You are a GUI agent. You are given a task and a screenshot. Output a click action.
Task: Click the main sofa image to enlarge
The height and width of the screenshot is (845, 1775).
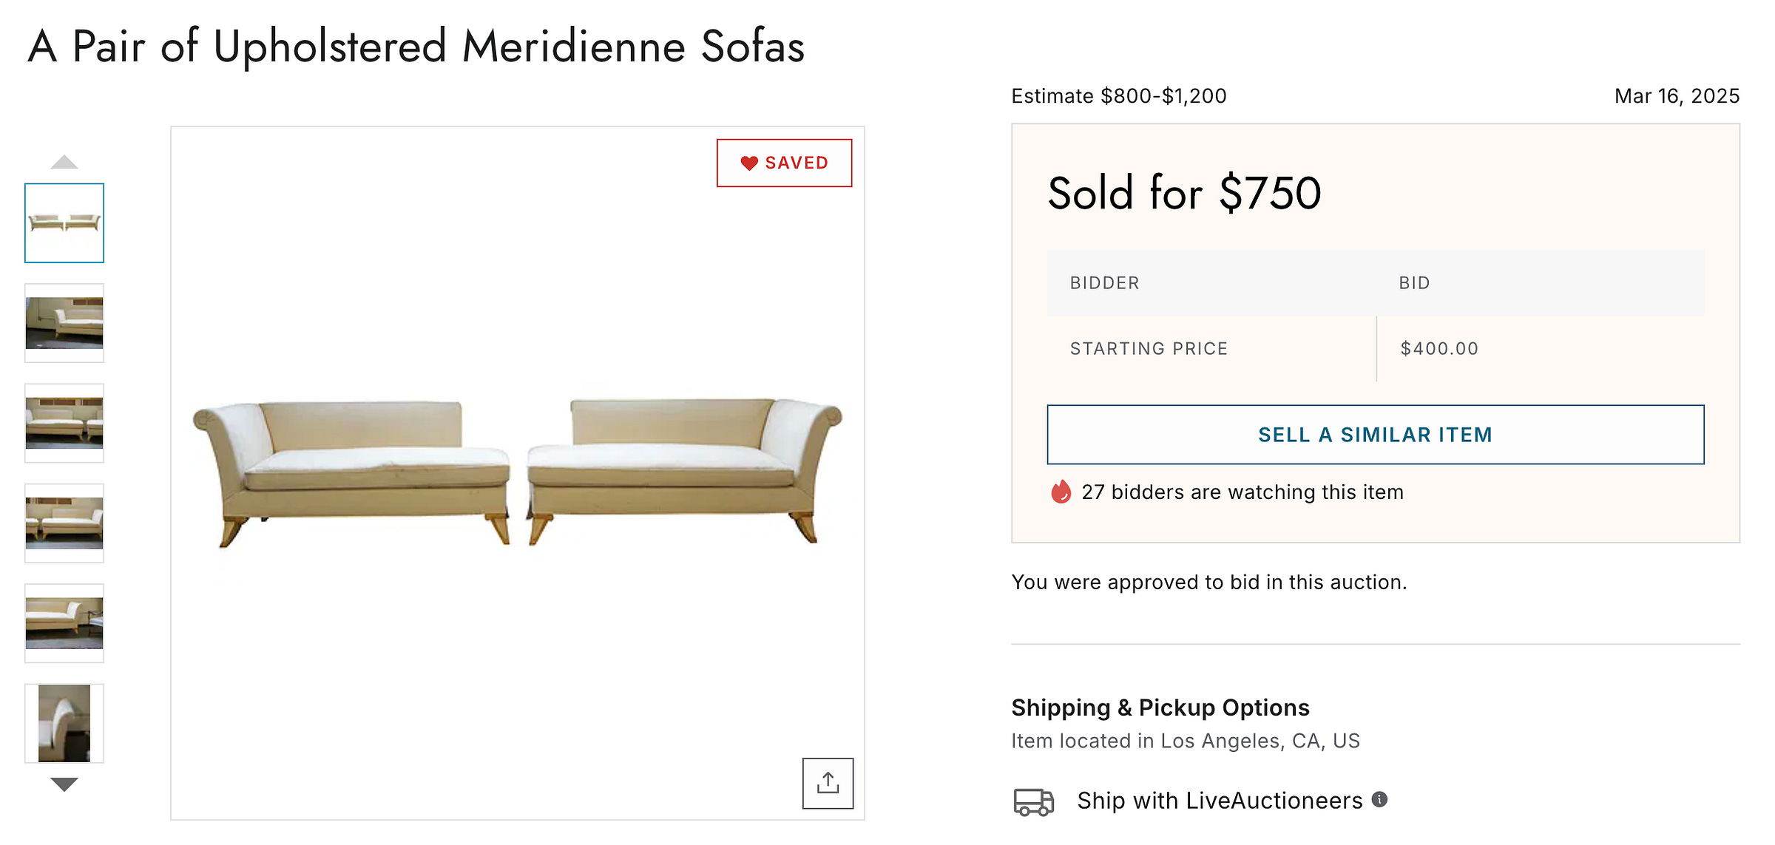517,472
